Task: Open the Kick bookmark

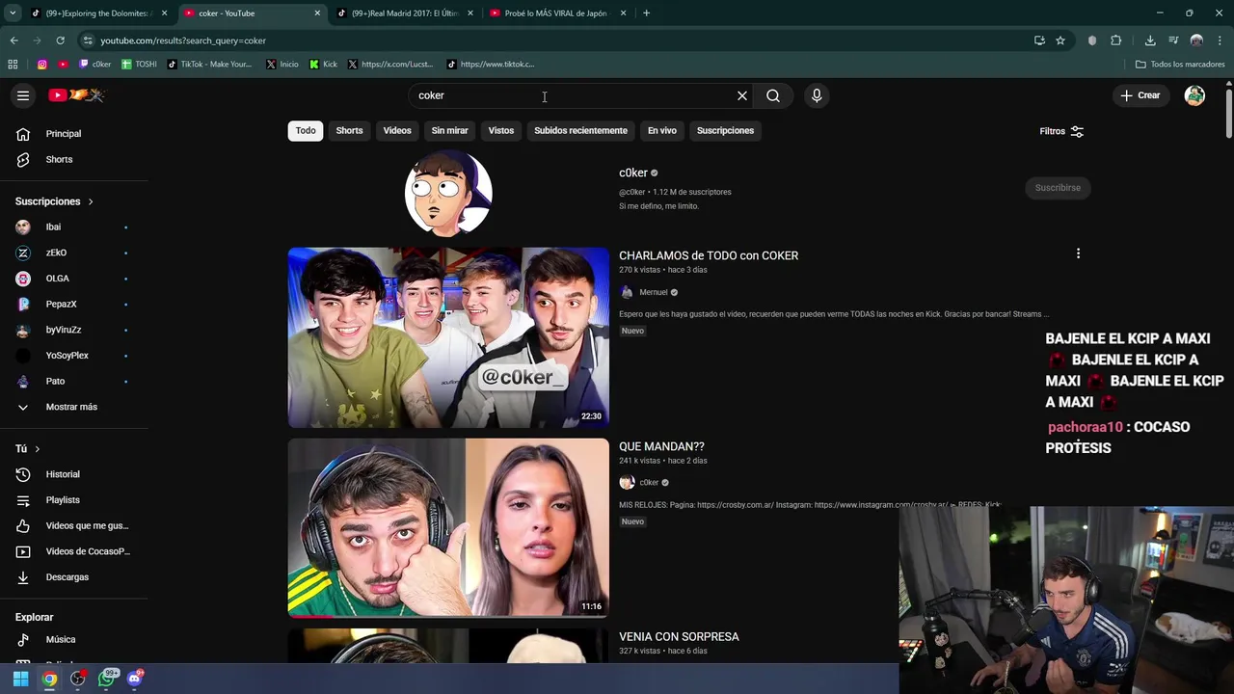Action: [323, 65]
